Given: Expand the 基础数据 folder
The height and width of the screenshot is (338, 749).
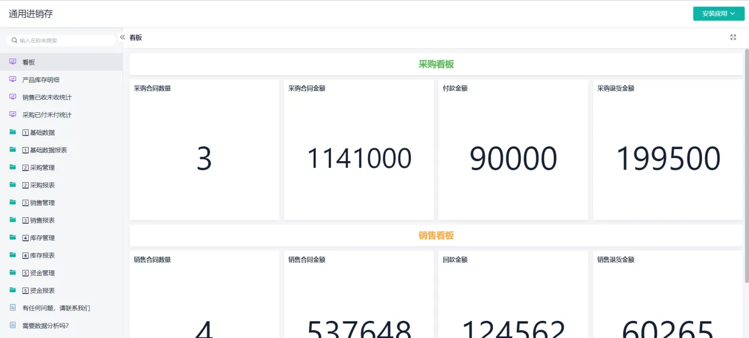Looking at the screenshot, I should [x=61, y=133].
